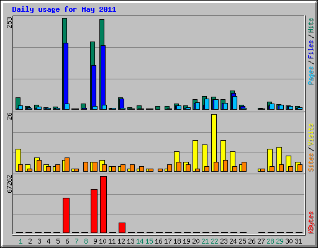Select the tallest yellow Visits bar, day 22

pyautogui.click(x=214, y=138)
